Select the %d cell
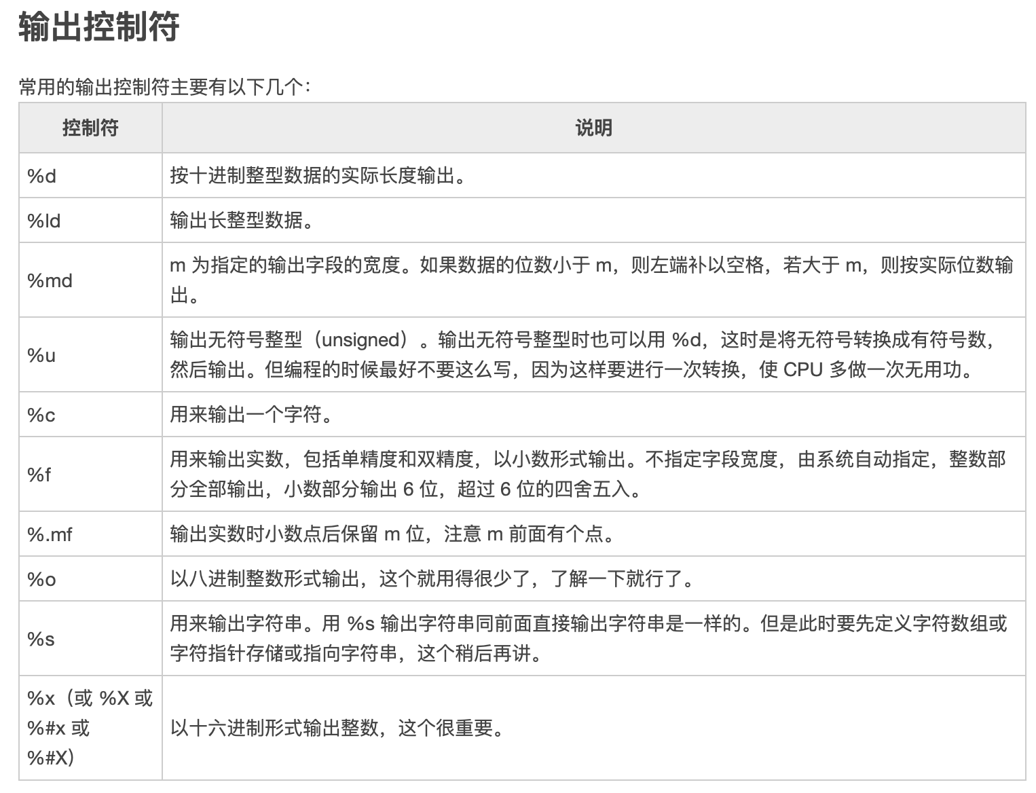Viewport: 1036px width, 793px height. (90, 176)
